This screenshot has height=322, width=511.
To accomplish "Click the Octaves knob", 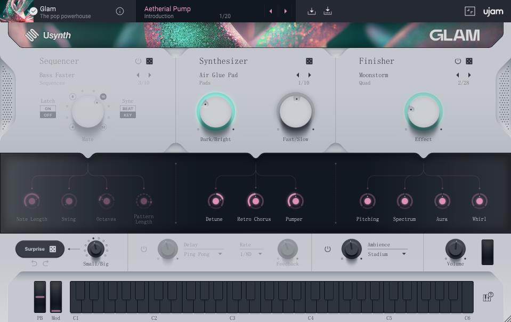I will [107, 201].
